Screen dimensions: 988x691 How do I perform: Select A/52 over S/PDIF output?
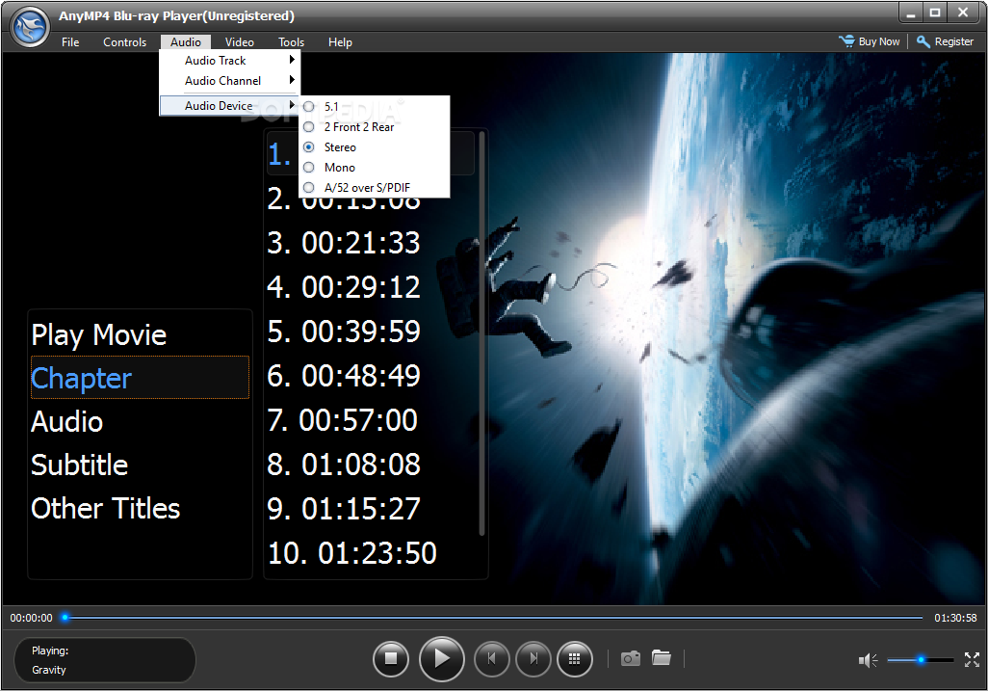(375, 187)
